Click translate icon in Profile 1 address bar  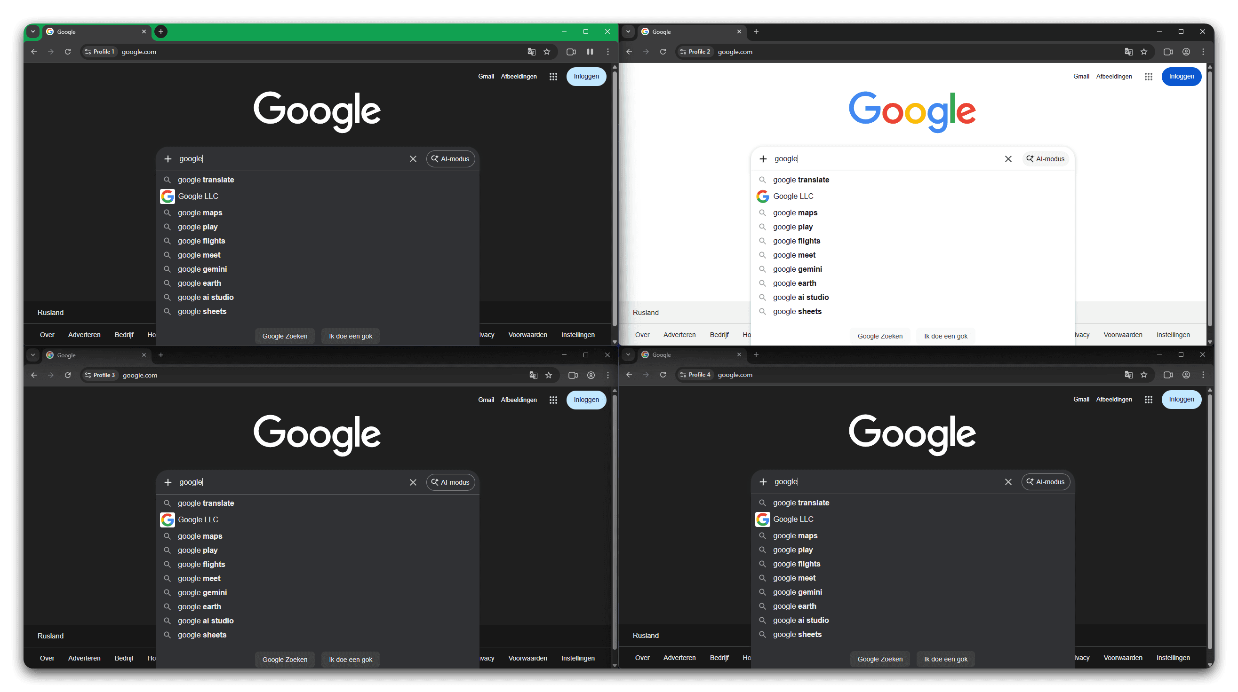pyautogui.click(x=531, y=52)
